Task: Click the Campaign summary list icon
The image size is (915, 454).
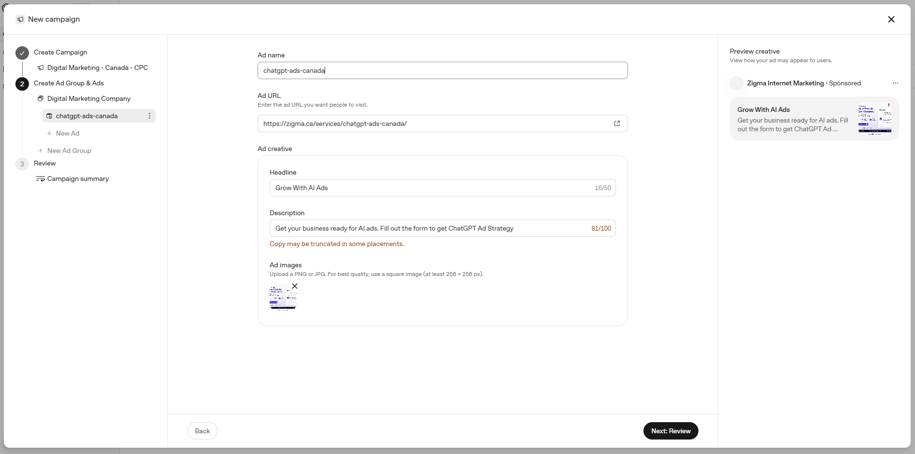Action: tap(41, 179)
